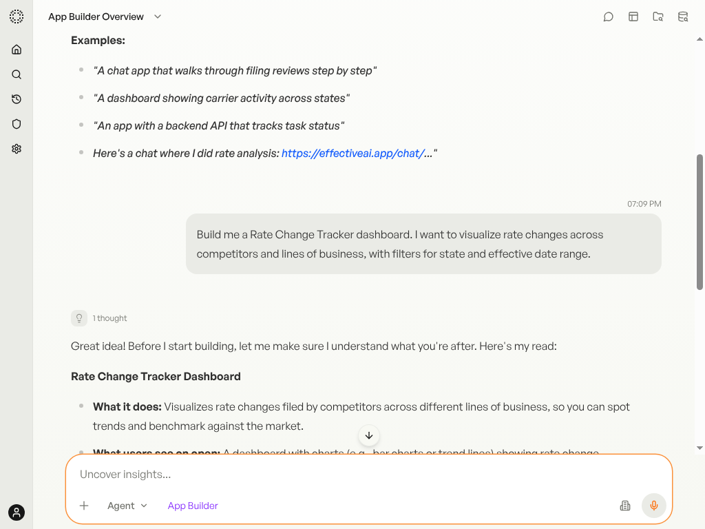Open the Home icon in sidebar
The width and height of the screenshot is (705, 529).
[17, 50]
